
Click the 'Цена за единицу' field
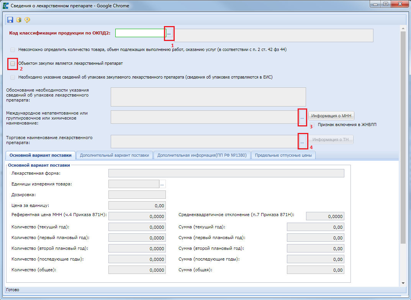pos(137,206)
